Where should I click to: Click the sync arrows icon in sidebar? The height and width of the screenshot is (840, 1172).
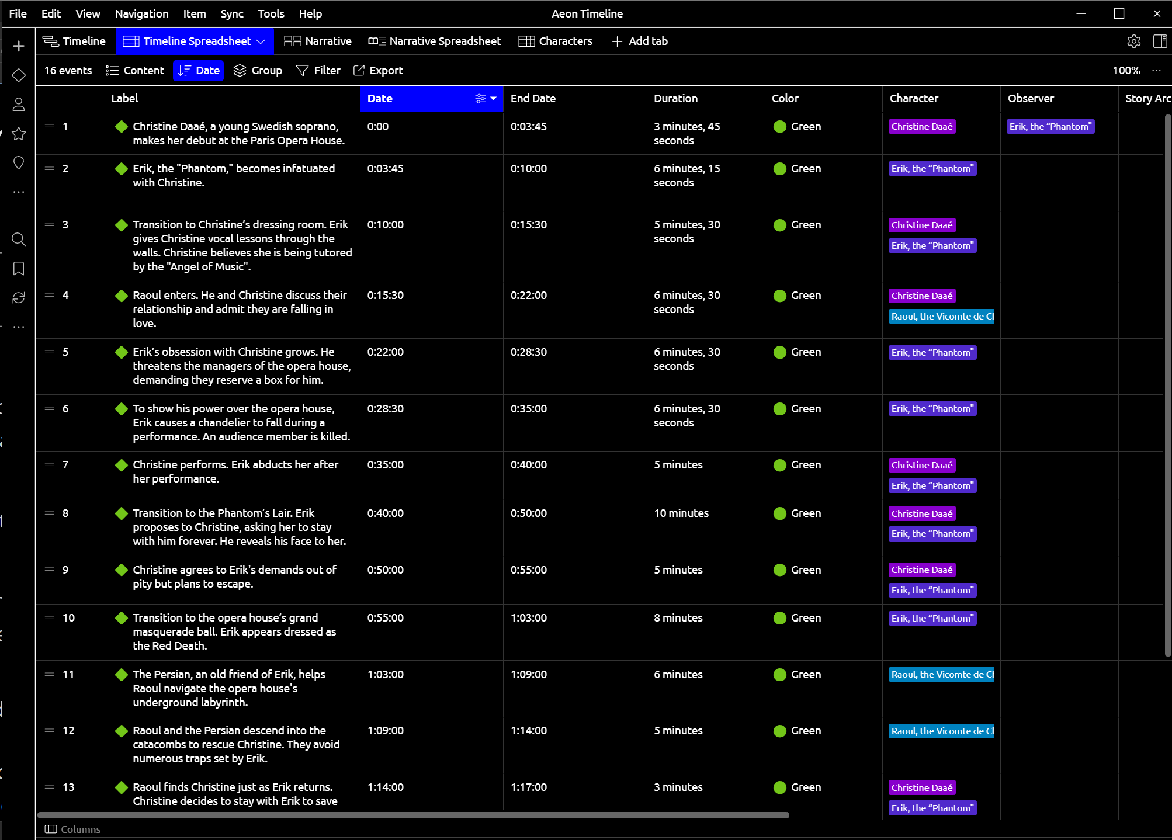19,298
